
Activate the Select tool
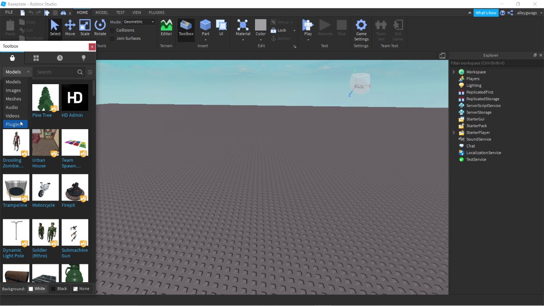(55, 28)
